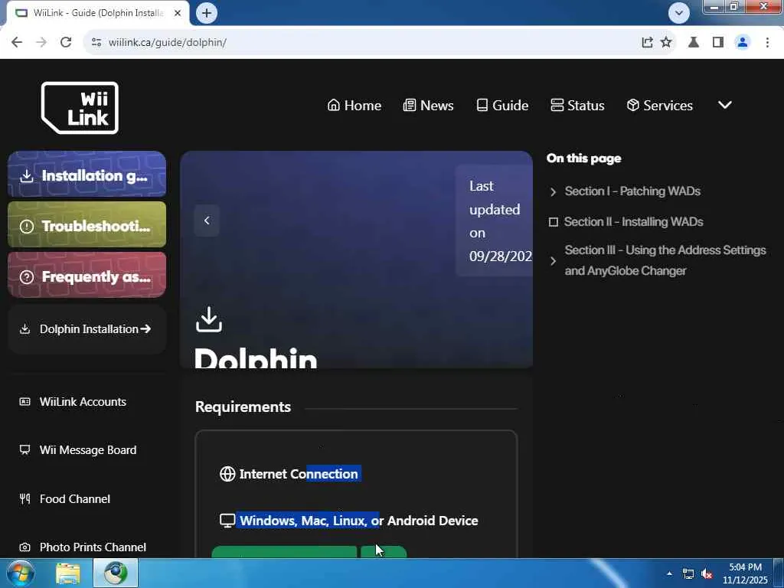Screen dimensions: 784x588
Task: Click the globe icon by Internet Connection
Action: pos(227,474)
